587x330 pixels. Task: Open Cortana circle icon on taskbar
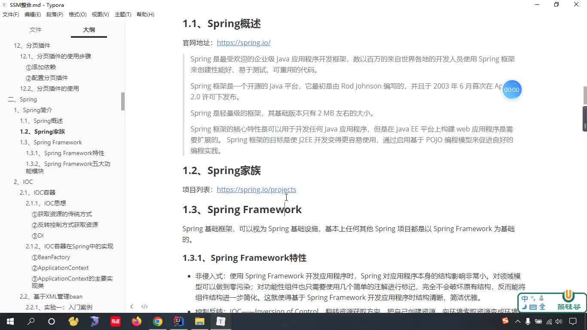pyautogui.click(x=52, y=321)
